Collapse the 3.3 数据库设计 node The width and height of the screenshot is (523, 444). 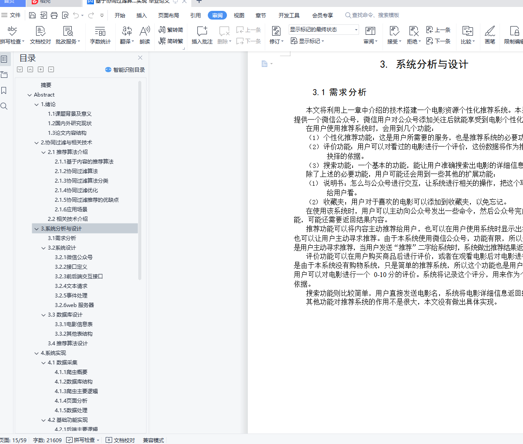pyautogui.click(x=43, y=315)
